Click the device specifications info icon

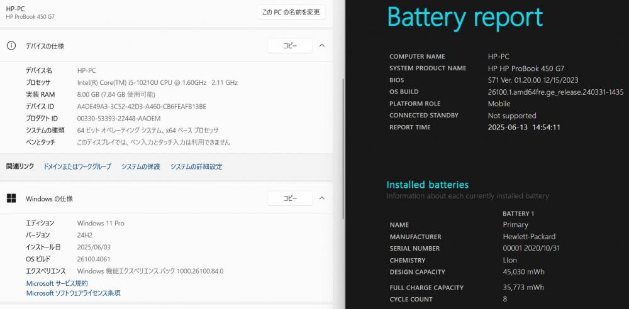(x=11, y=46)
